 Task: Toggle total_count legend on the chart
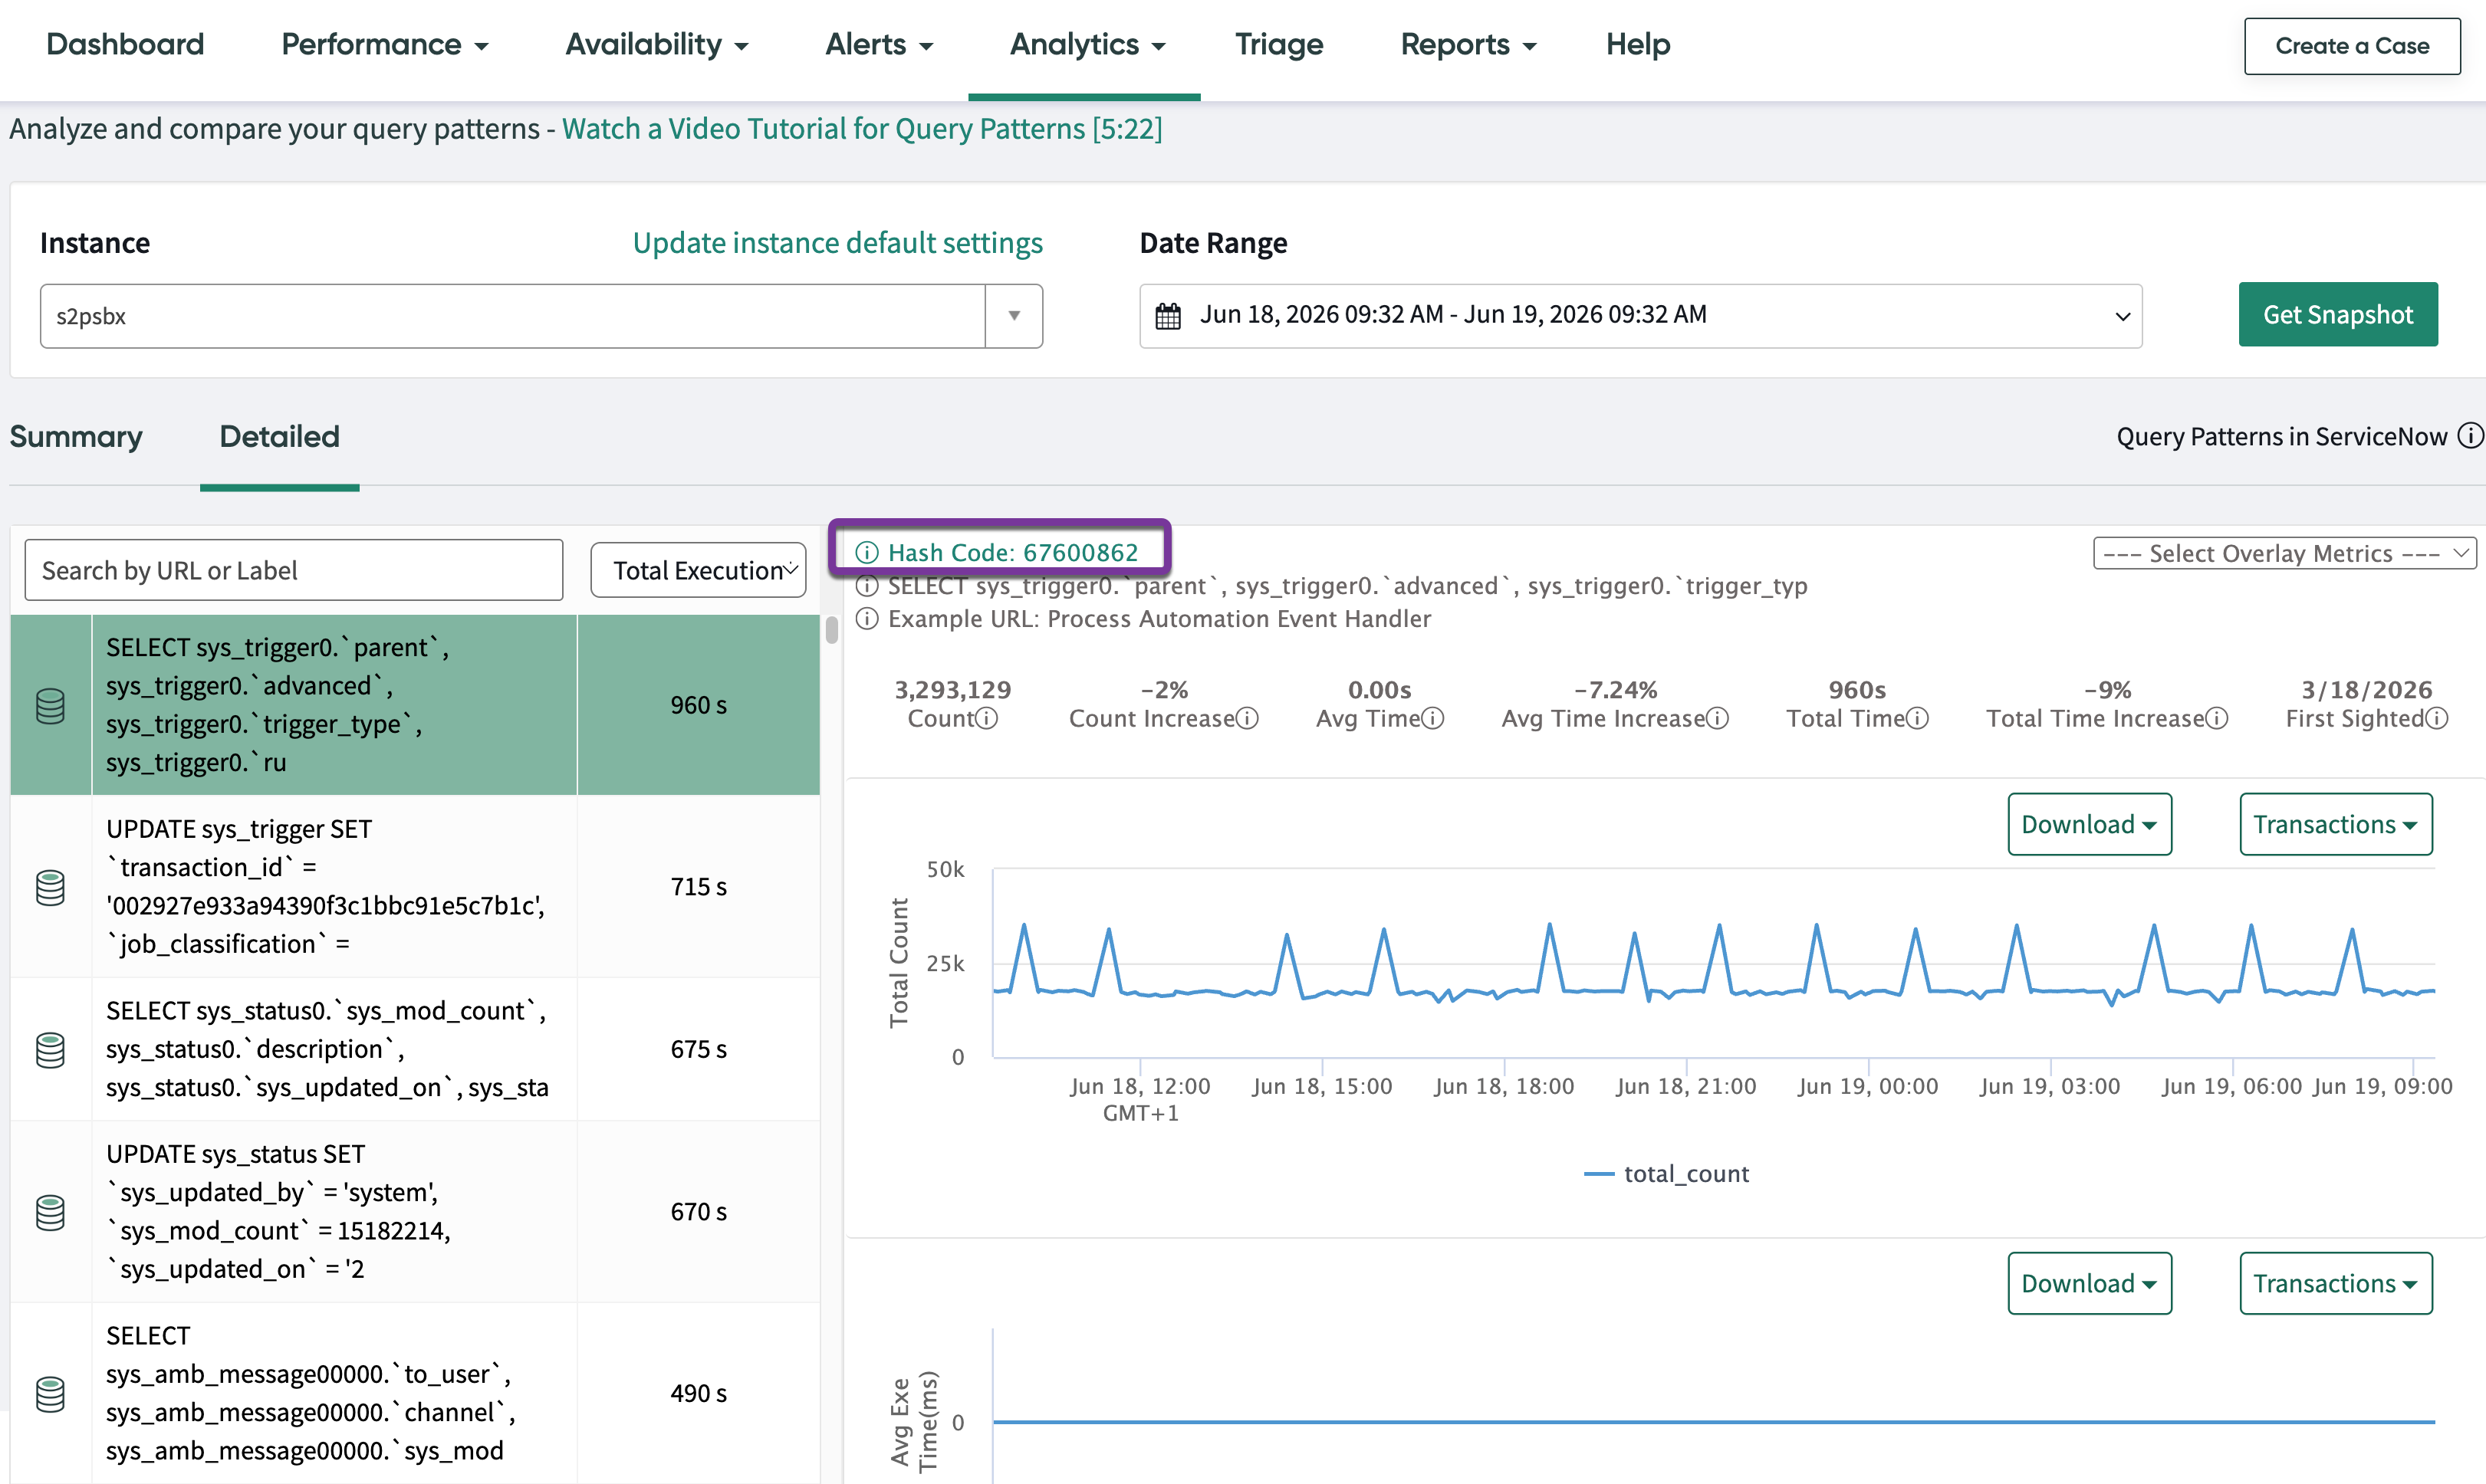(1667, 1173)
